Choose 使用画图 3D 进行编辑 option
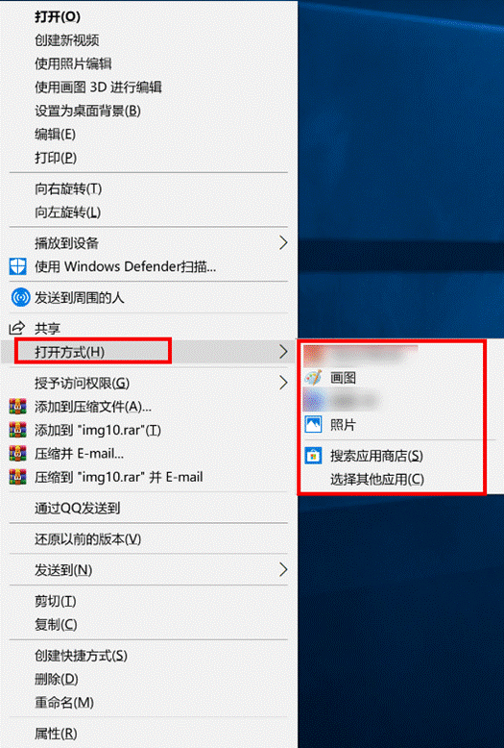The width and height of the screenshot is (504, 748). pos(98,87)
